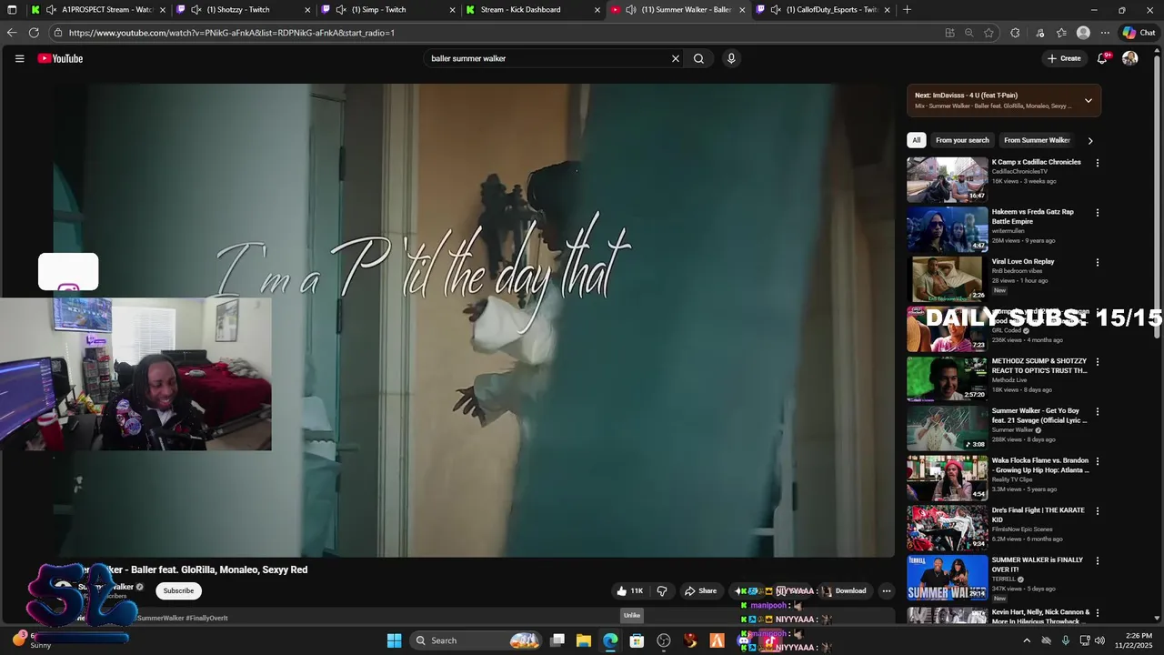
Task: Open Waka Flocka Flame vs. Brandon thumbnail
Action: coord(947,478)
